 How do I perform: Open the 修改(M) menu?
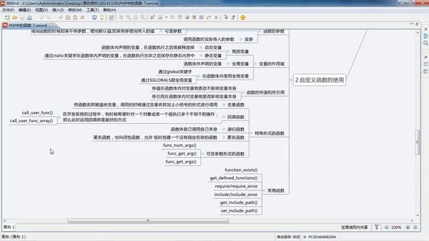(x=75, y=10)
